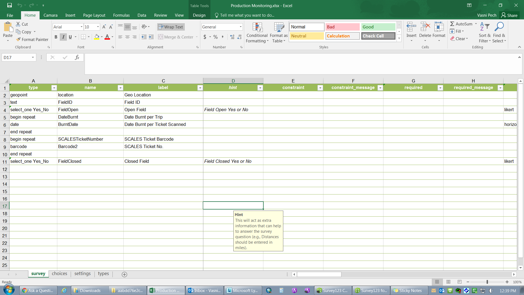Toggle the Wrap Text option
The width and height of the screenshot is (524, 295).
(171, 27)
